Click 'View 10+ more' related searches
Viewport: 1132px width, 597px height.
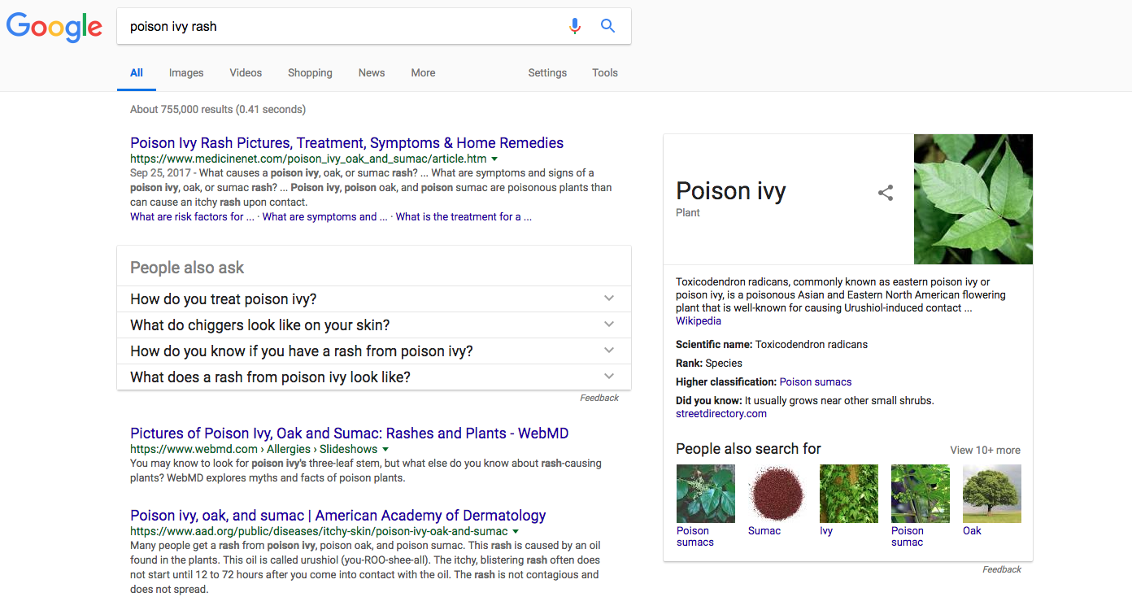(x=984, y=450)
